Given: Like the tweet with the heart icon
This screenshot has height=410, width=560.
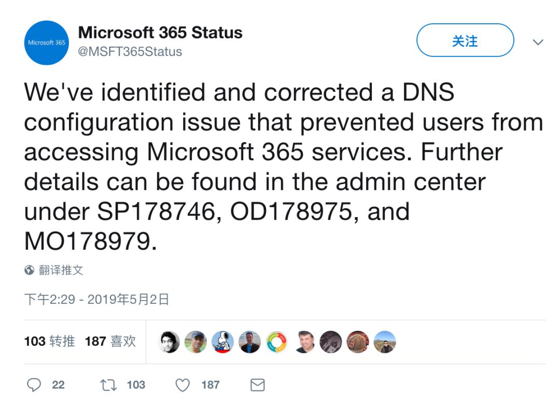Looking at the screenshot, I should (183, 385).
